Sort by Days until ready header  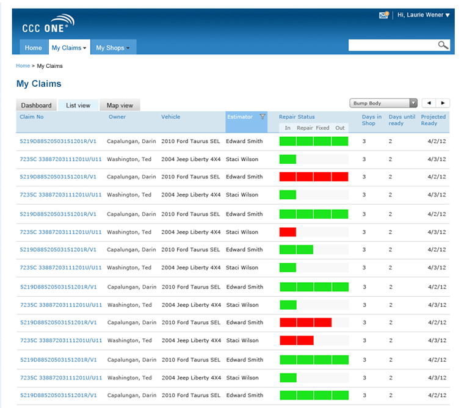pyautogui.click(x=402, y=120)
